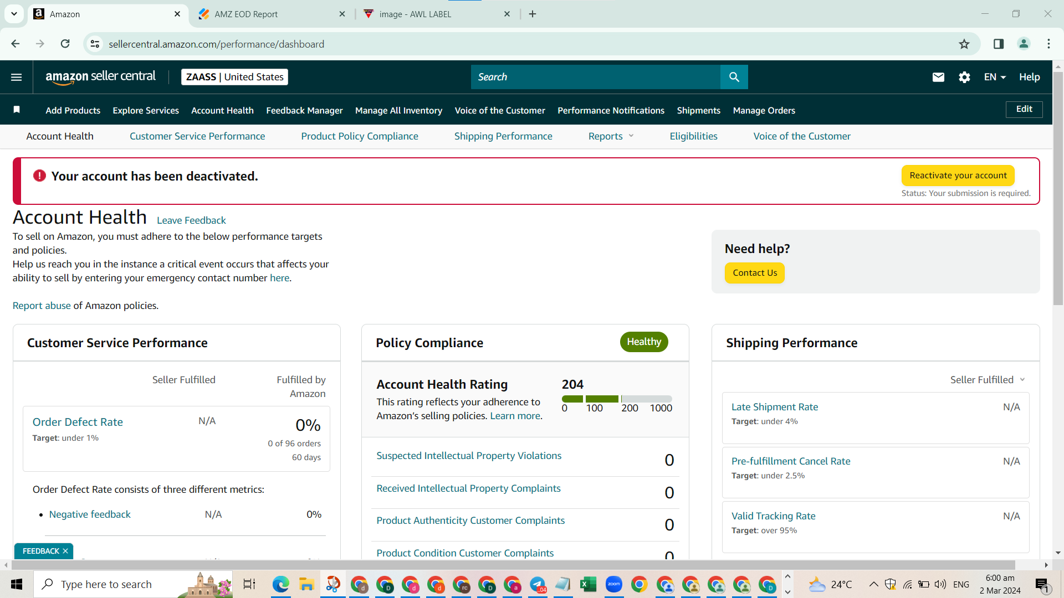This screenshot has height=598, width=1064.
Task: Click the Amazon Seller Central logo
Action: 101,77
